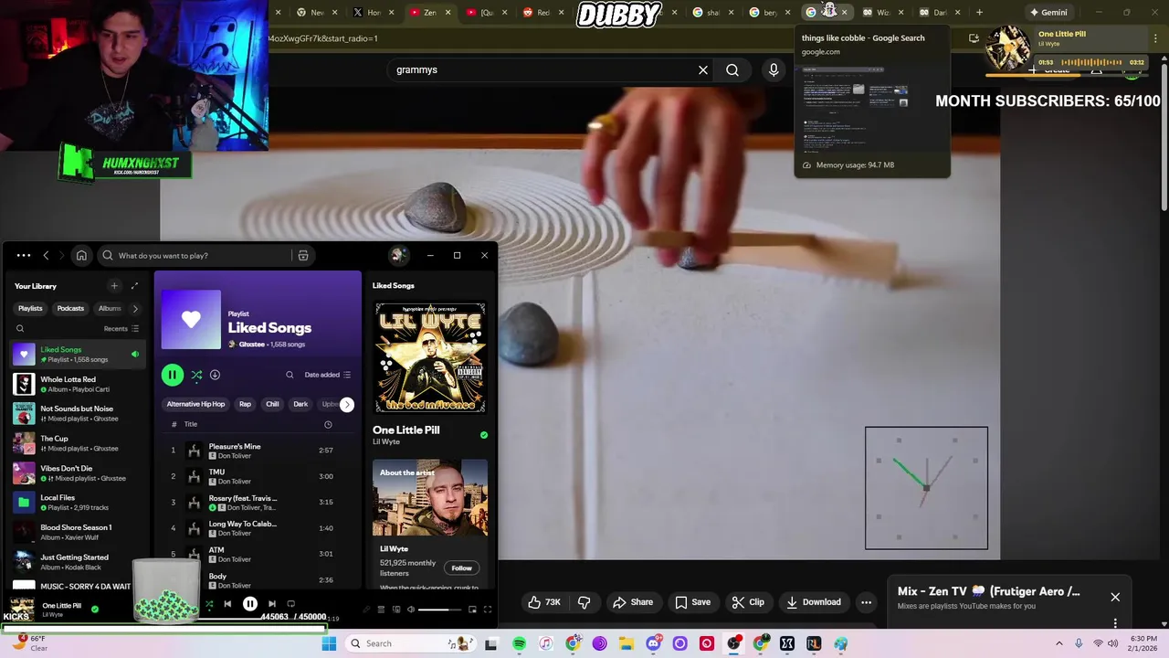Viewport: 1169px width, 658px height.
Task: Filter songs by Chill chip
Action: click(x=272, y=404)
